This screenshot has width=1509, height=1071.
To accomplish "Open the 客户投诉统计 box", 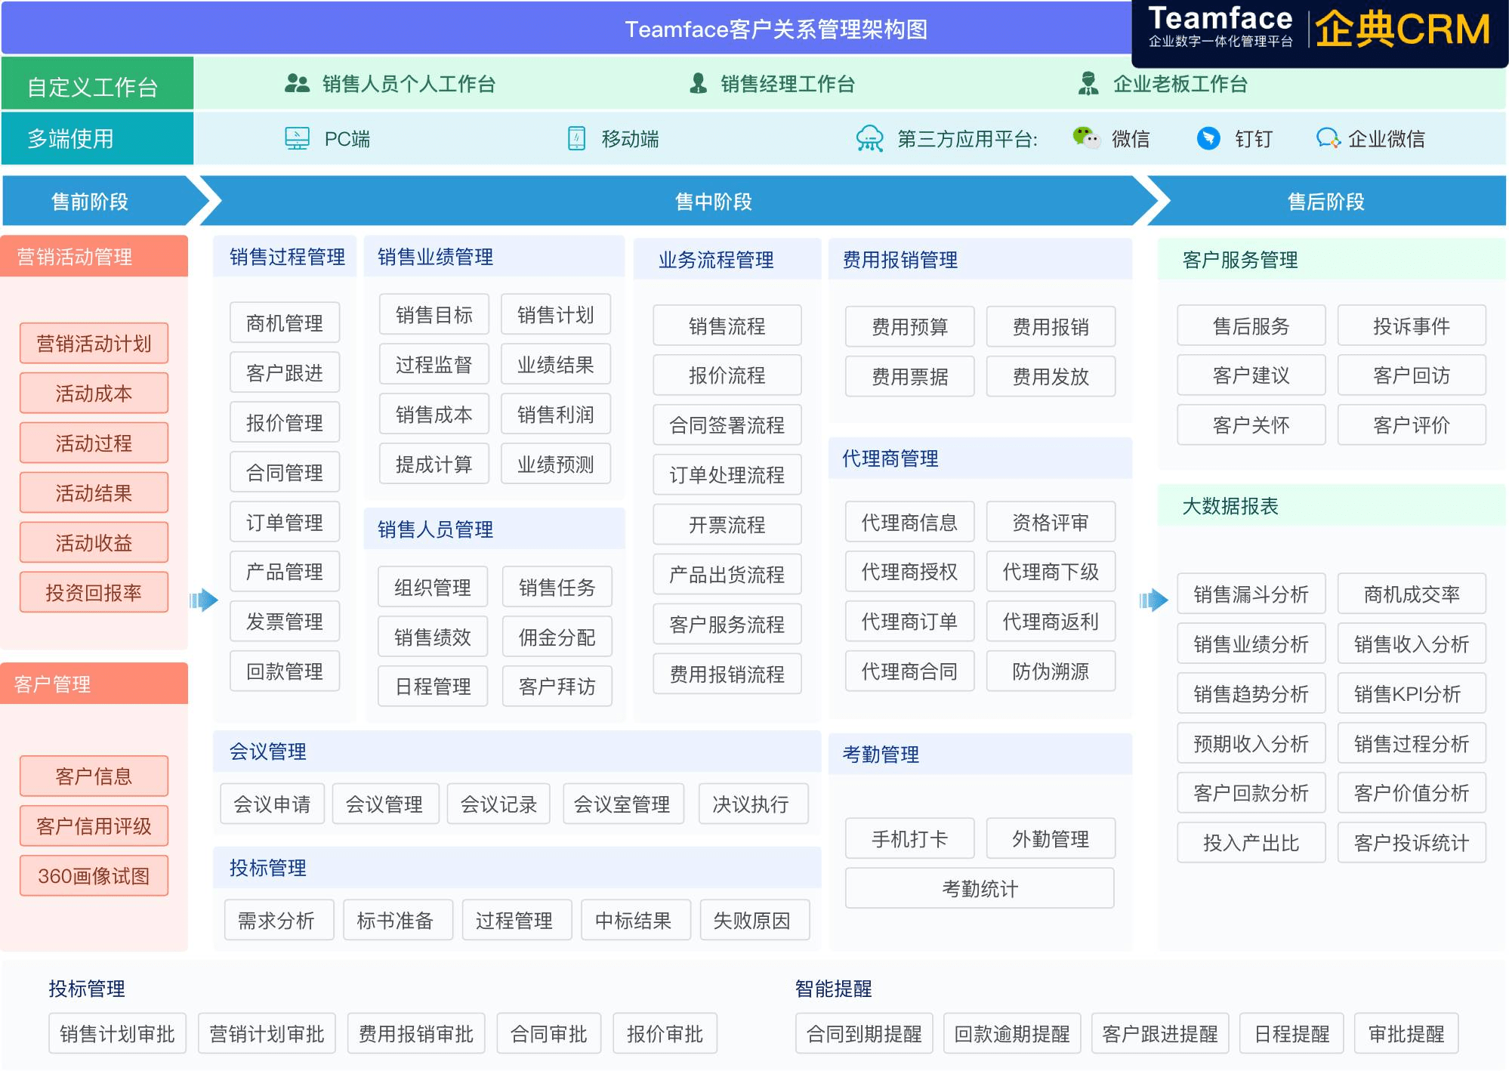I will coord(1412,843).
